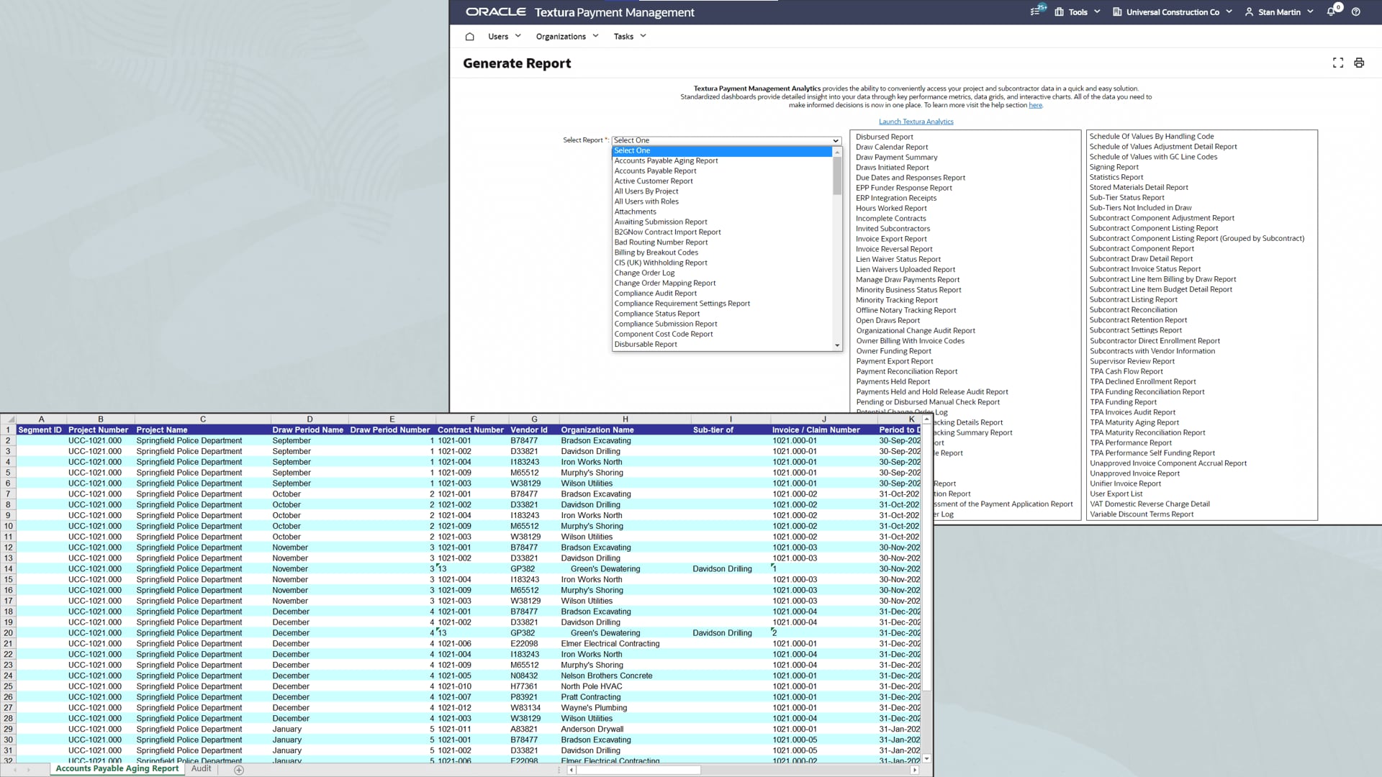Image resolution: width=1382 pixels, height=777 pixels.
Task: Click the help section 'here' link
Action: (1035, 106)
